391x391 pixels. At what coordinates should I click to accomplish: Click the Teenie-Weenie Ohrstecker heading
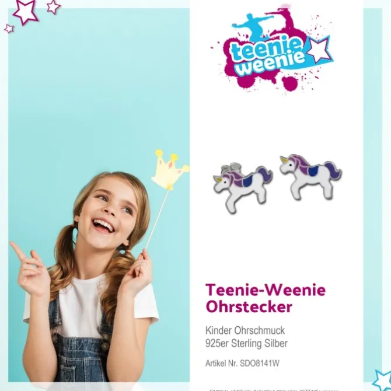[266, 298]
